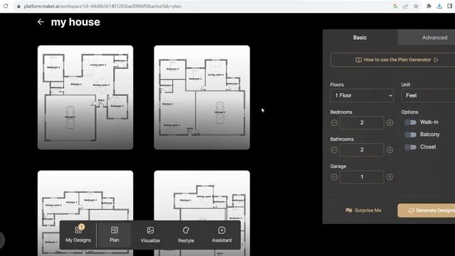This screenshot has width=455, height=256.
Task: Select the top-right floor plan thumbnail
Action: [202, 97]
